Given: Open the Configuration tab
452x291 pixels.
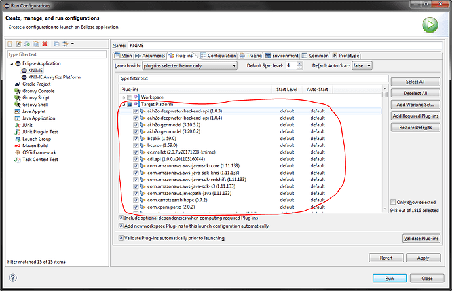Looking at the screenshot, I should (219, 56).
